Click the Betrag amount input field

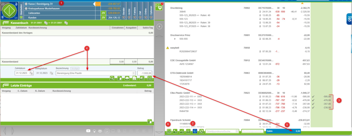(144, 73)
